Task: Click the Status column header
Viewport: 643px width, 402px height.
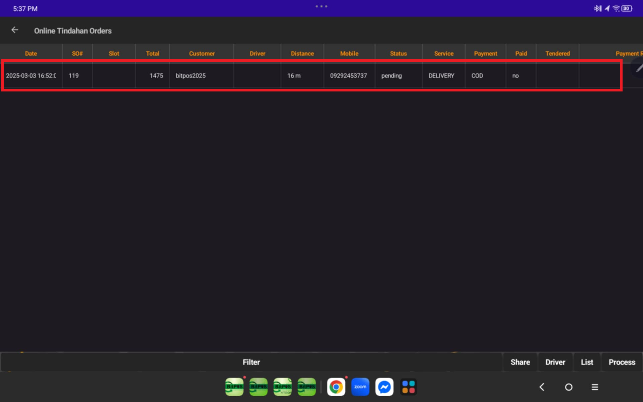Action: (x=398, y=54)
